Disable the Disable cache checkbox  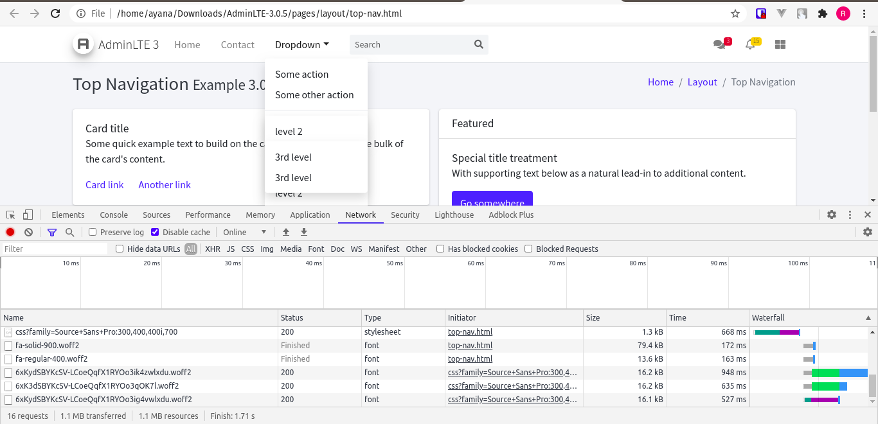tap(155, 232)
